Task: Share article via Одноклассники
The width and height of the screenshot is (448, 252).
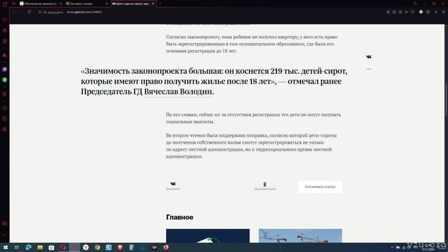Action: point(264,186)
